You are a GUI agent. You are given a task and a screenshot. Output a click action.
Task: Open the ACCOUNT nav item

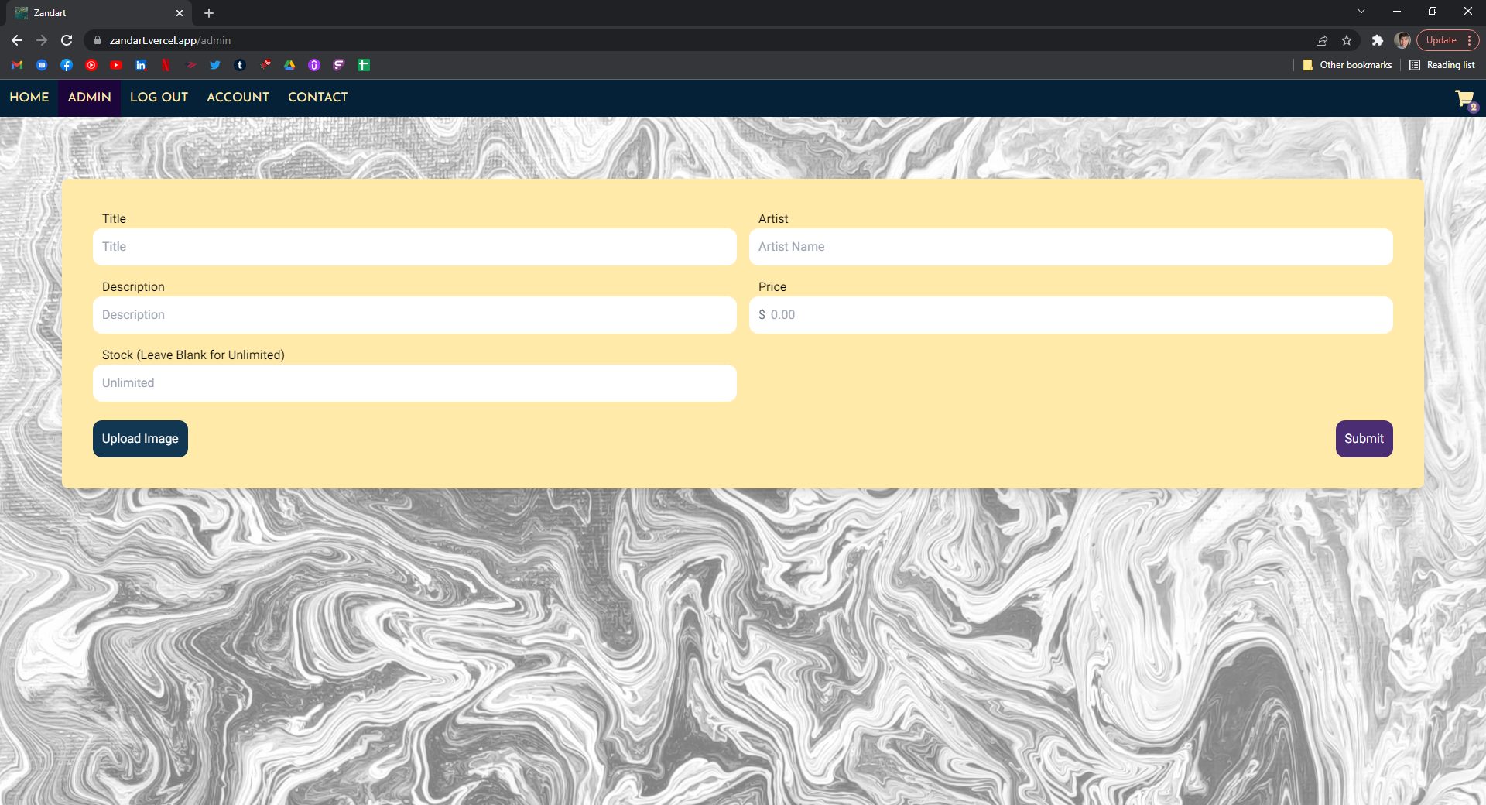pyautogui.click(x=238, y=98)
